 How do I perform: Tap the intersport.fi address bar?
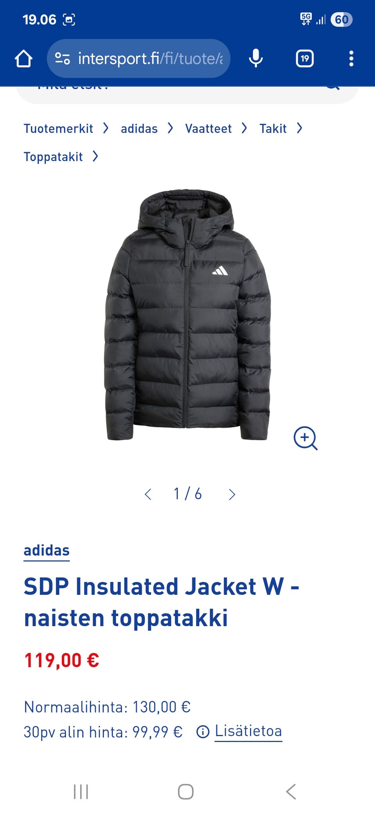[139, 58]
